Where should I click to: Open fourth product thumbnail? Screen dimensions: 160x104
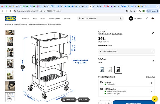coord(10,64)
